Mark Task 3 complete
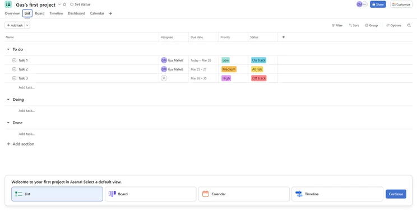The width and height of the screenshot is (417, 211). [14, 78]
